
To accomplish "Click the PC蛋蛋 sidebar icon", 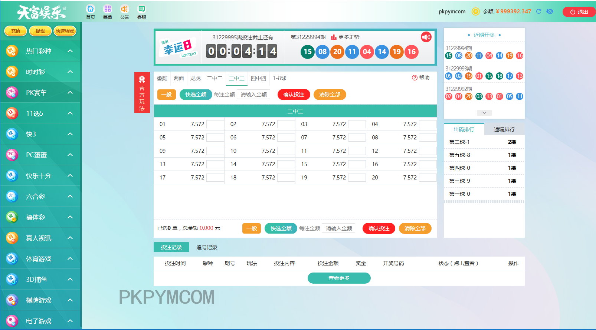I will pyautogui.click(x=12, y=155).
